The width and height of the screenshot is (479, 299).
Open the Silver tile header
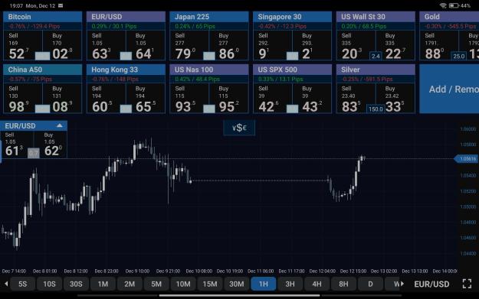point(376,70)
